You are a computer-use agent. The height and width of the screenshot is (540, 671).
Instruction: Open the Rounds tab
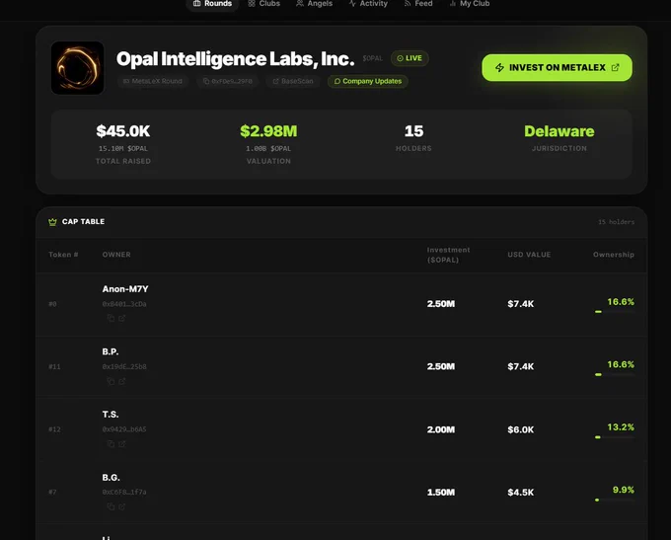pos(212,4)
